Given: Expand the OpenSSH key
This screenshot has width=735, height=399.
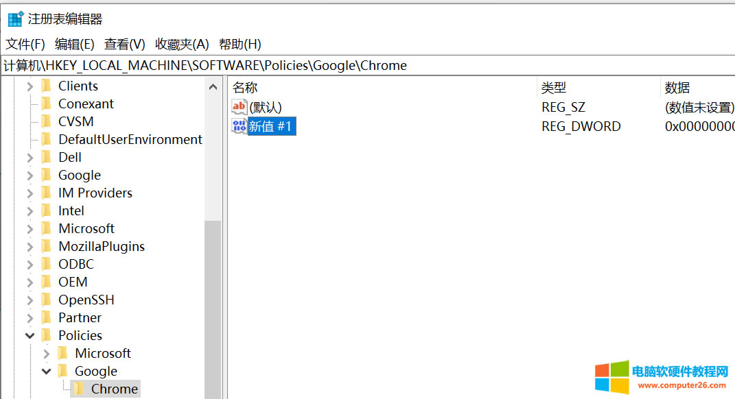Looking at the screenshot, I should [30, 300].
